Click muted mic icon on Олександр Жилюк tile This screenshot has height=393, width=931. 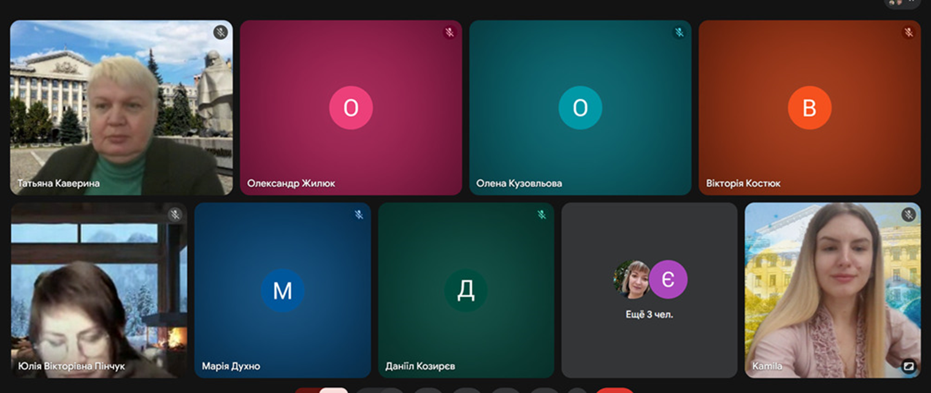(450, 32)
